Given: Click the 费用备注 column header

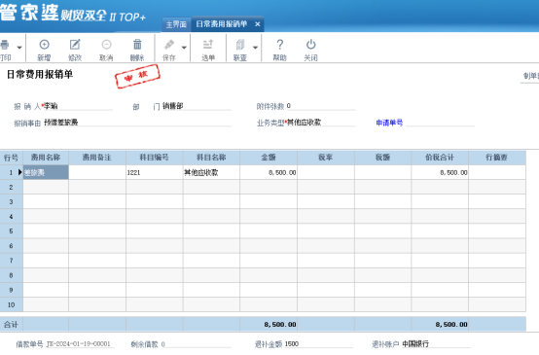Looking at the screenshot, I should [97, 158].
